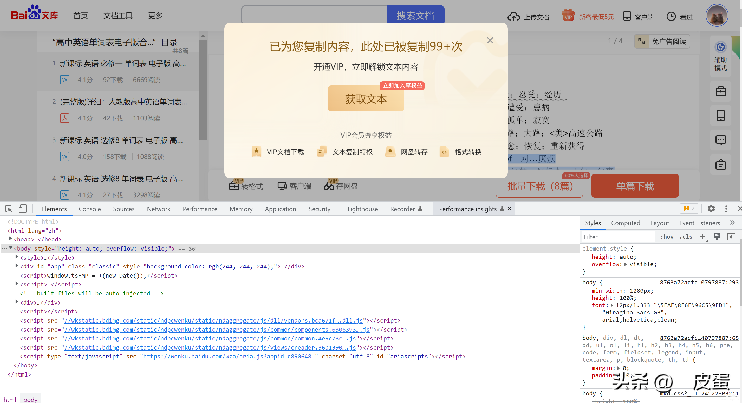This screenshot has width=742, height=403.
Task: Click the accessibility assist mode icon
Action: (720, 47)
